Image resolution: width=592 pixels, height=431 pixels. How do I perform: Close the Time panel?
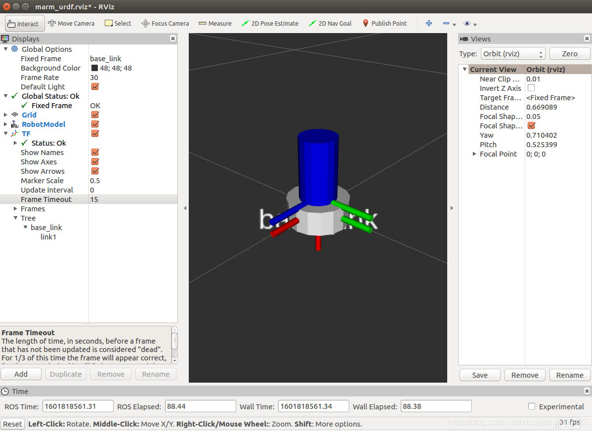(587, 391)
